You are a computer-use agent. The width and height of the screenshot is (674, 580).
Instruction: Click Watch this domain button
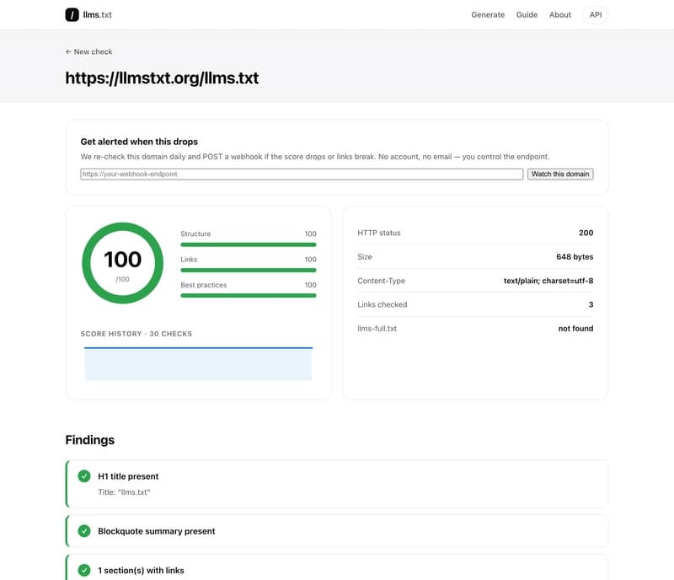click(x=560, y=174)
